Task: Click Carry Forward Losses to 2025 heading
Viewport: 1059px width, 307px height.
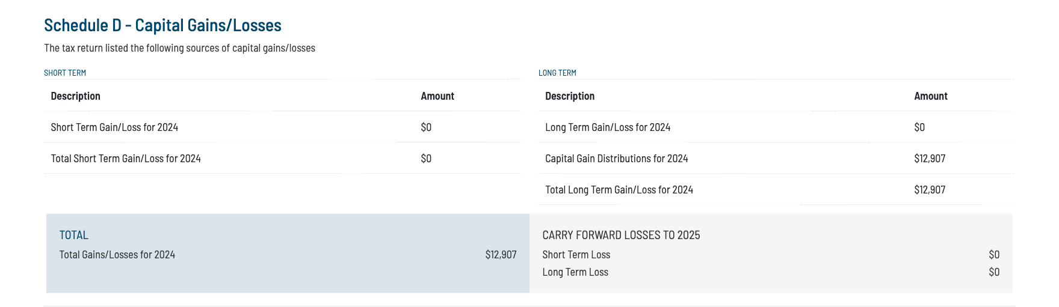Action: tap(621, 235)
